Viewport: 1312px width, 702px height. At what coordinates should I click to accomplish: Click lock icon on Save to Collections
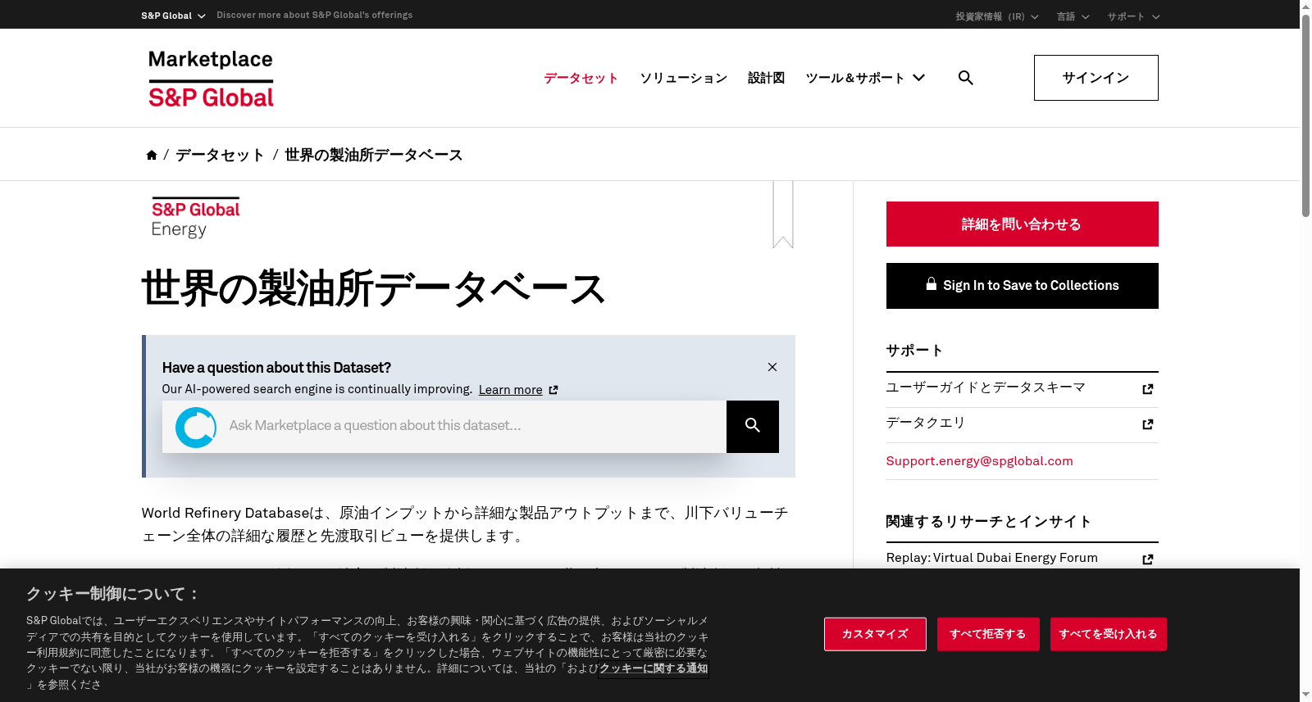932,284
